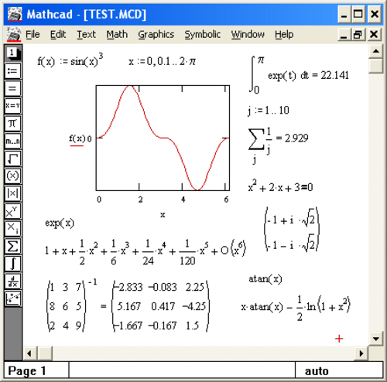Select the red sine-cubed plot region
The height and width of the screenshot is (382, 387).
click(x=163, y=138)
